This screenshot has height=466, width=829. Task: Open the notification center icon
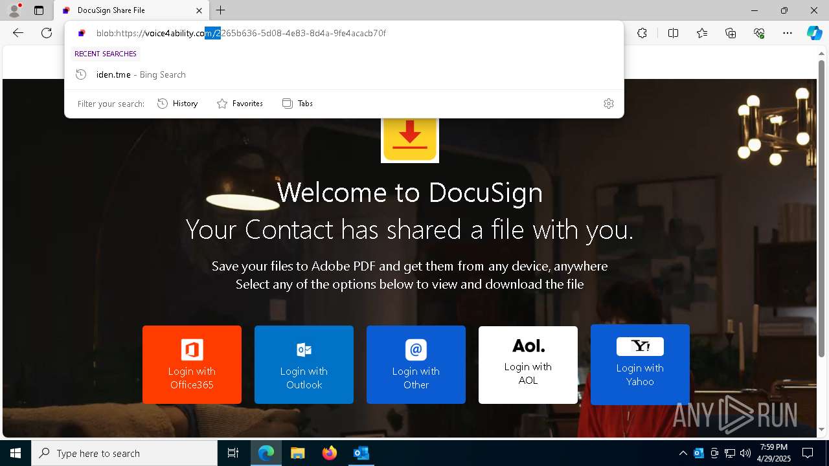point(808,453)
